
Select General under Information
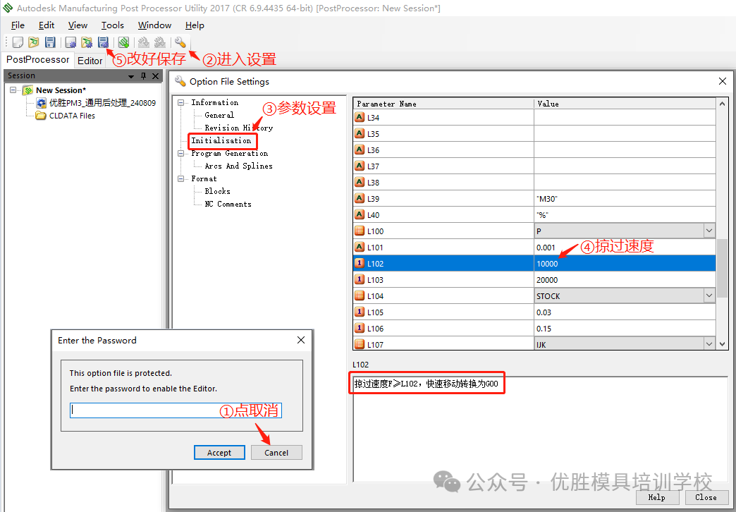(219, 115)
